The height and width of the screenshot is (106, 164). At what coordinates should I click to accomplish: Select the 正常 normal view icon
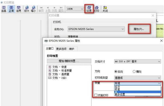[x=11, y=9]
